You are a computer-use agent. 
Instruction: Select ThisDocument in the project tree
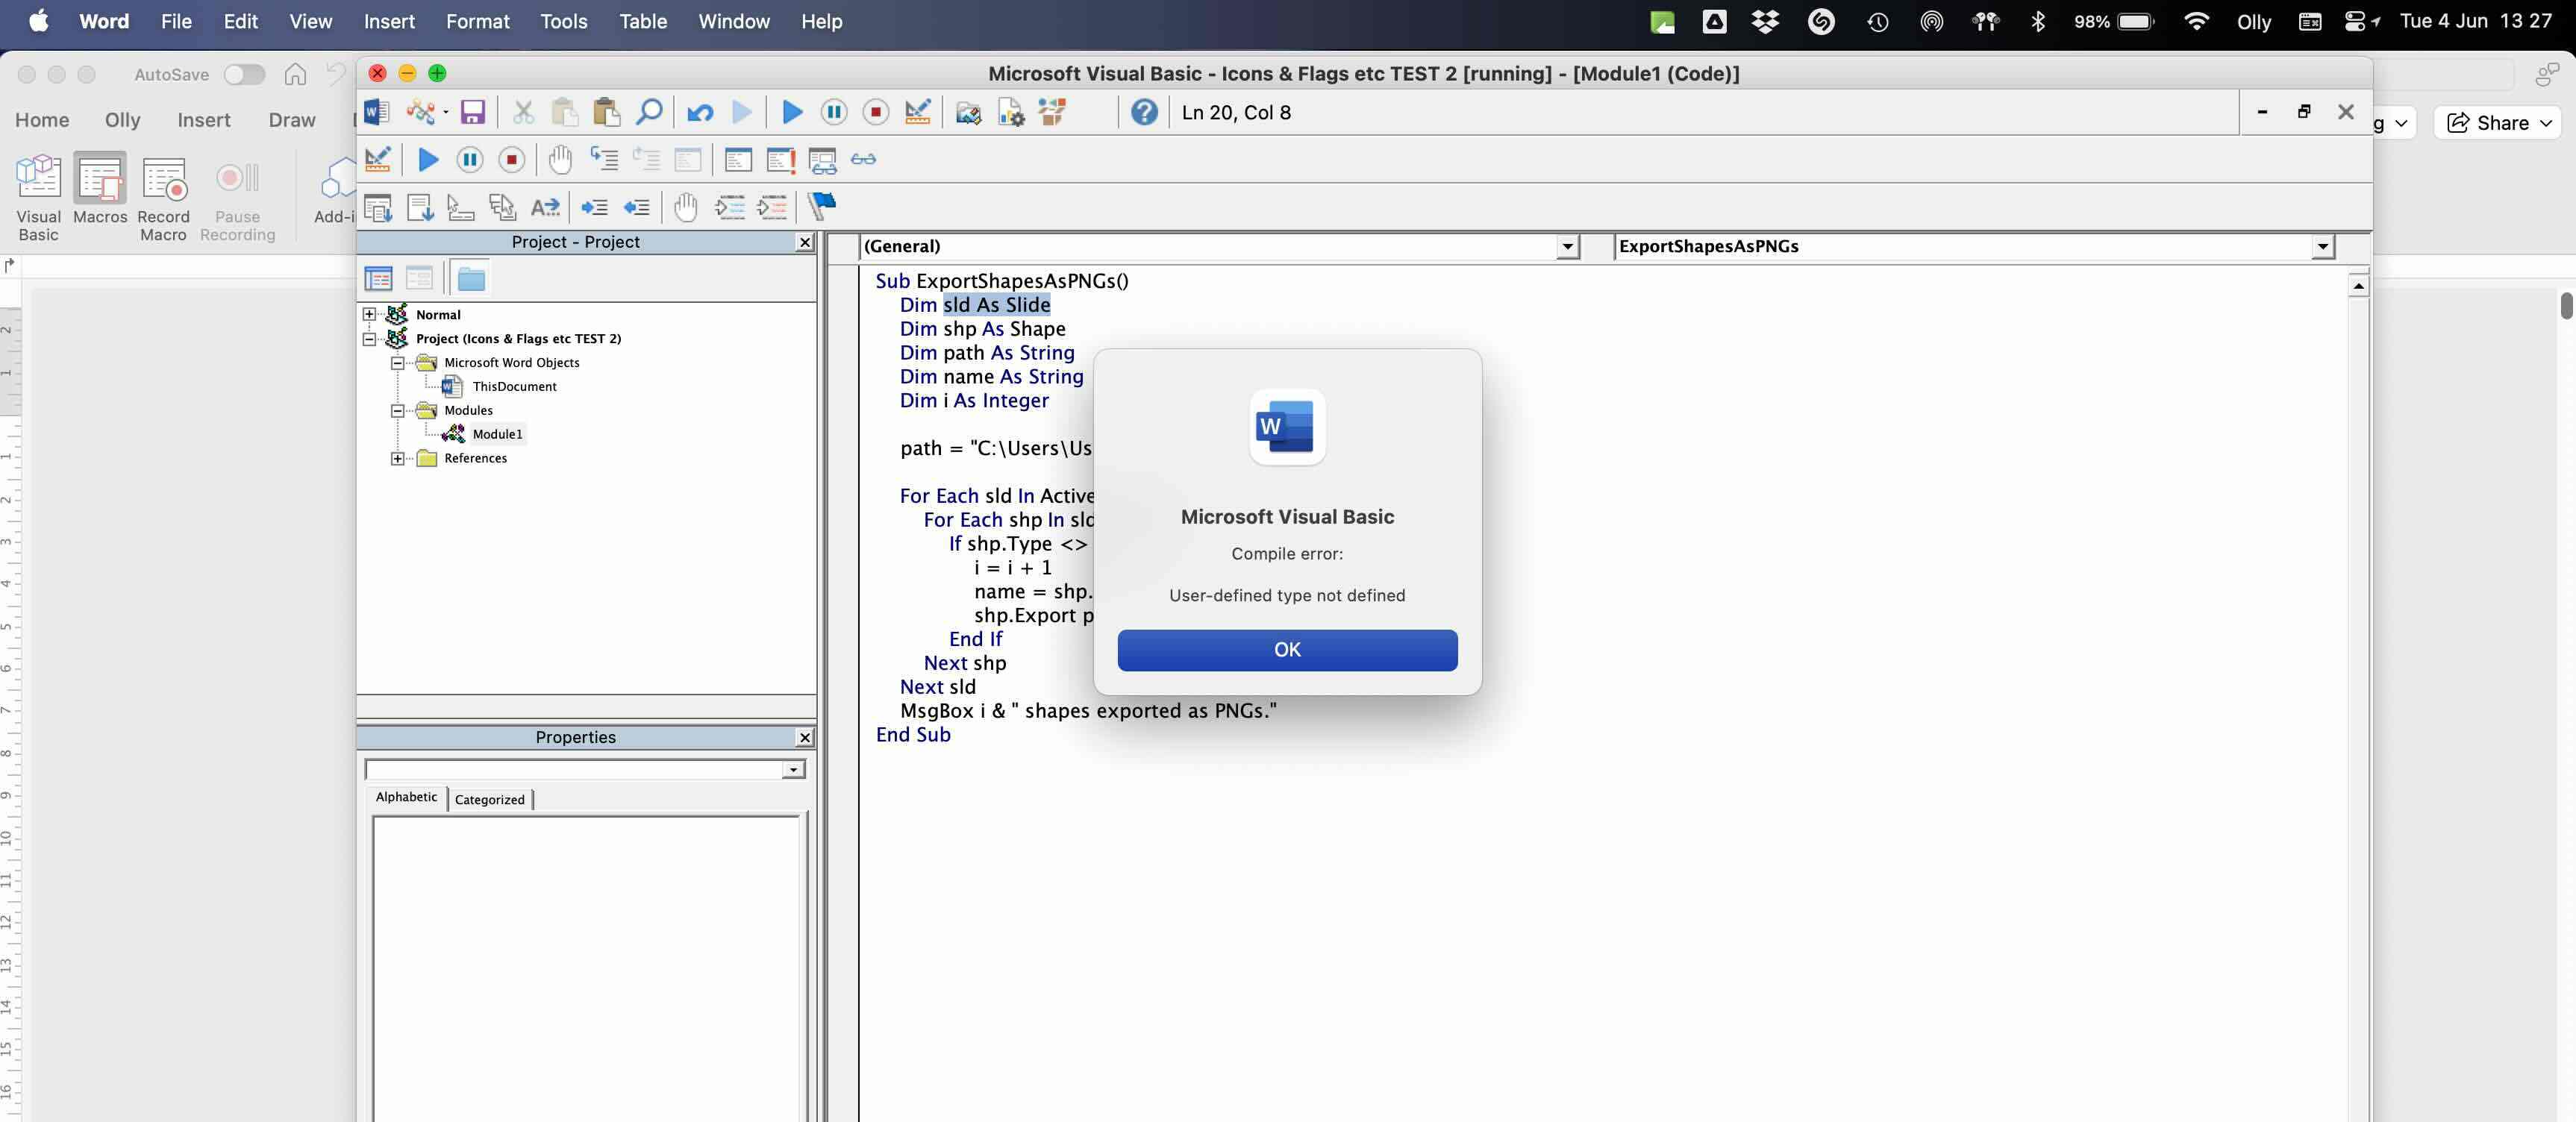click(x=514, y=386)
